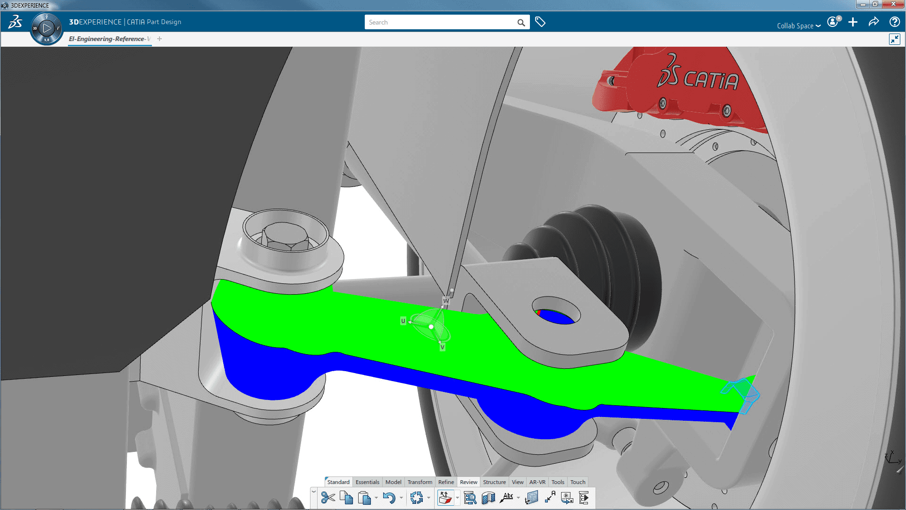Click inside the Search field
Viewport: 906px width, 510px height.
pyautogui.click(x=440, y=22)
